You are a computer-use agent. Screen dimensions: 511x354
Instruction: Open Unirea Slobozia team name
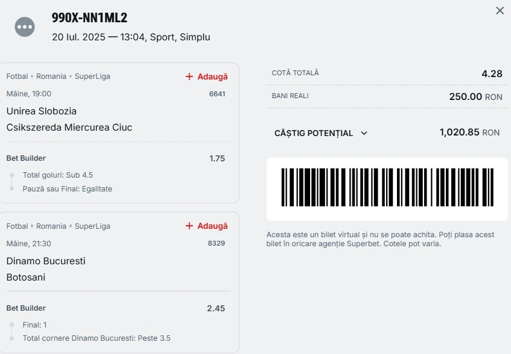point(42,111)
